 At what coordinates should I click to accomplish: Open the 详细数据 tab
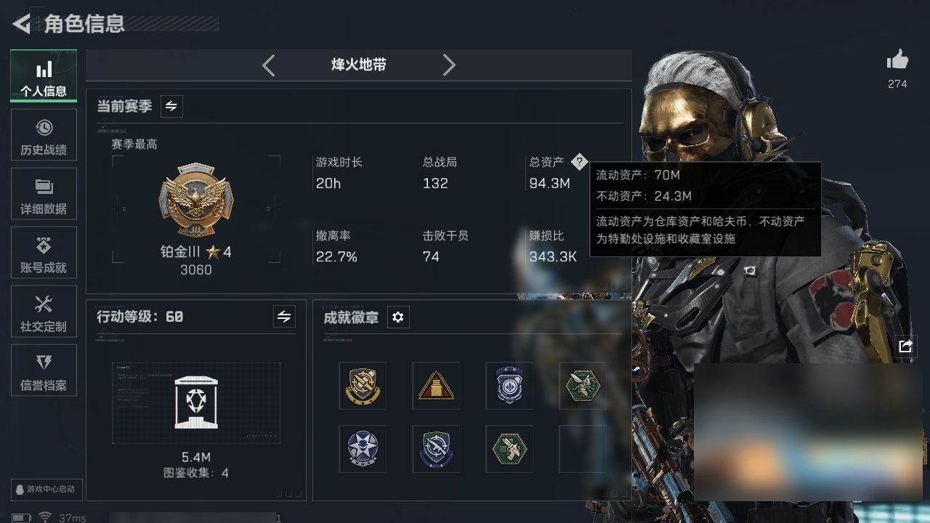(44, 194)
